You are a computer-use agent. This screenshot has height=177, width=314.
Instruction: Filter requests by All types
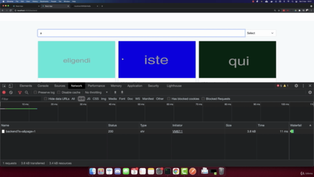point(73,99)
